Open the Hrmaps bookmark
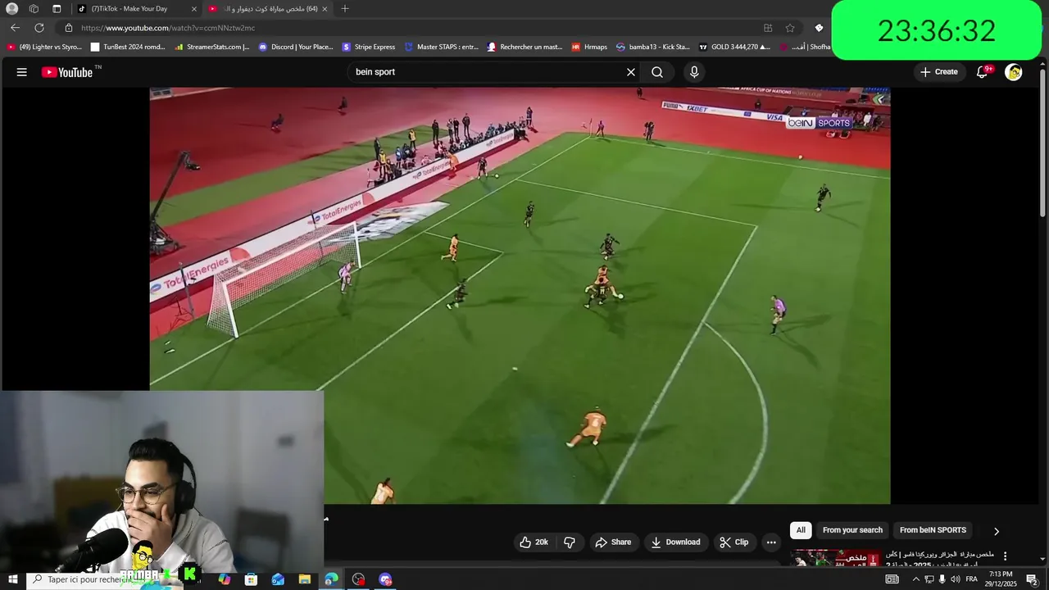 pos(589,47)
